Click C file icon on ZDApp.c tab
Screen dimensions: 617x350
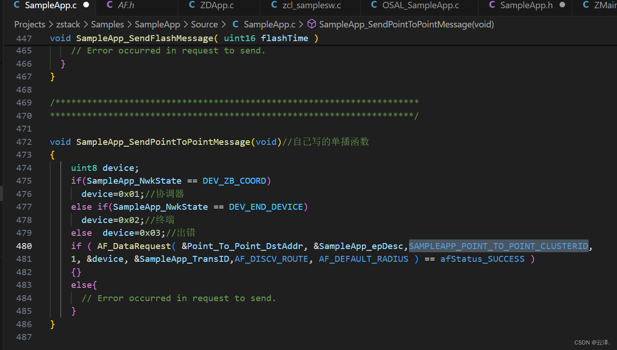[x=192, y=5]
